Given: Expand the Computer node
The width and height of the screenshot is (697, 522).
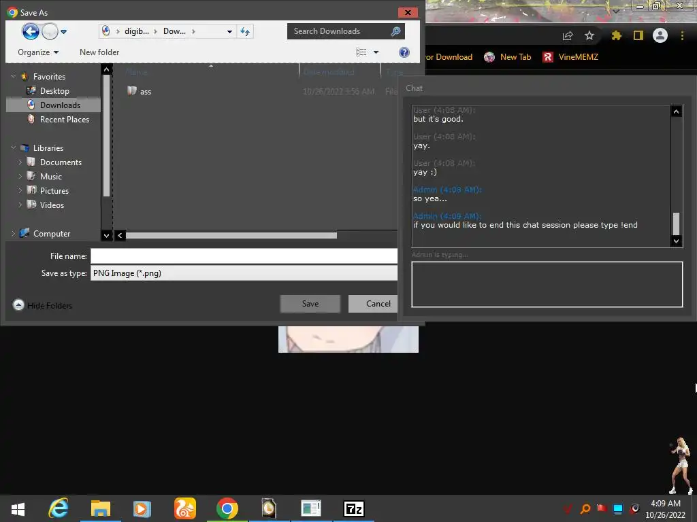Looking at the screenshot, I should click(x=14, y=234).
